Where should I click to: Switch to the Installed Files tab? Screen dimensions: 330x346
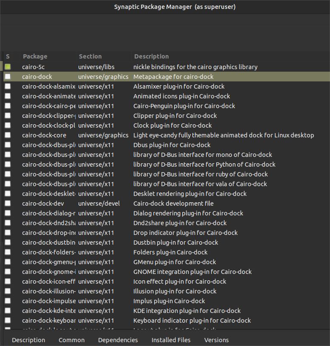pyautogui.click(x=171, y=340)
